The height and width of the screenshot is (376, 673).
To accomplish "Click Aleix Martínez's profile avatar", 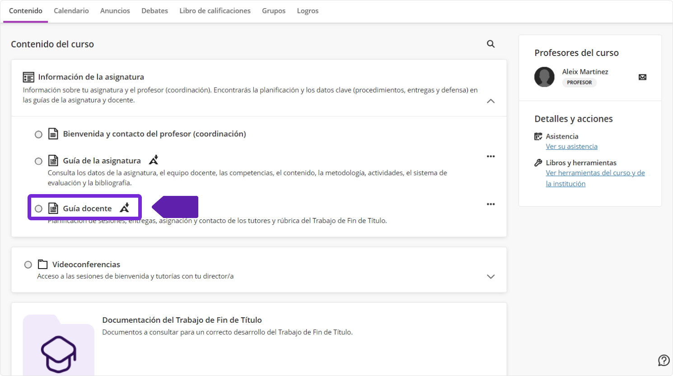I will [x=544, y=77].
